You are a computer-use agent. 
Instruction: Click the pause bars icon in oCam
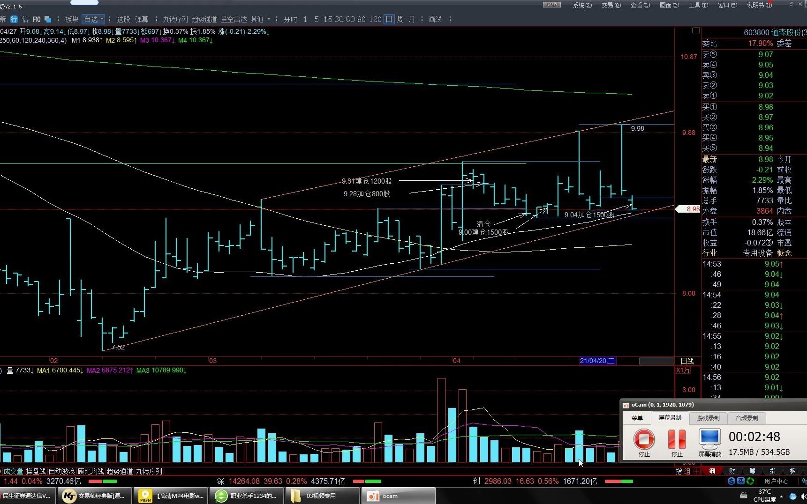click(677, 439)
